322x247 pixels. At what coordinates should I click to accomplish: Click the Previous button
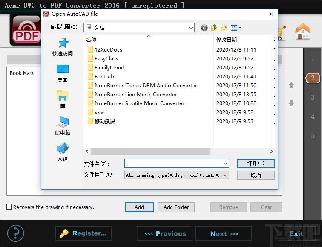[x=165, y=233]
